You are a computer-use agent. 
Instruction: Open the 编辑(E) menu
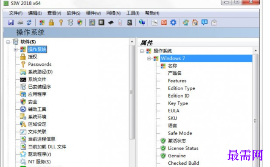point(35,13)
